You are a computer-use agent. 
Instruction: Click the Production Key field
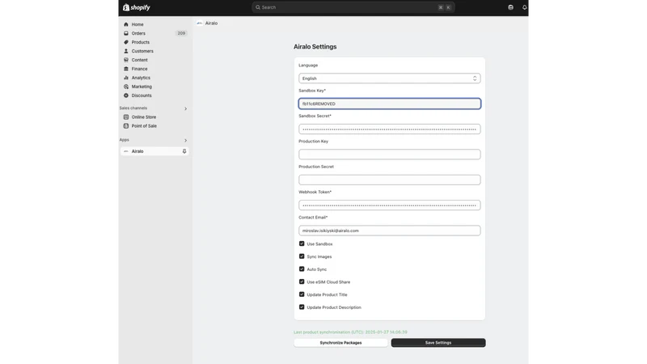point(390,154)
